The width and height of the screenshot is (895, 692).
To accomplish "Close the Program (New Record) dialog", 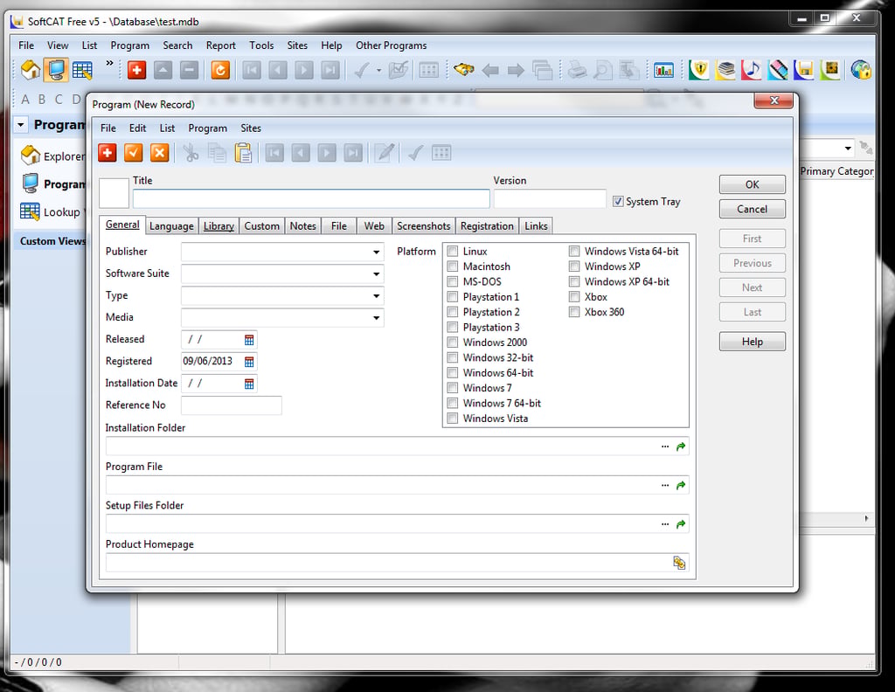I will (x=774, y=100).
